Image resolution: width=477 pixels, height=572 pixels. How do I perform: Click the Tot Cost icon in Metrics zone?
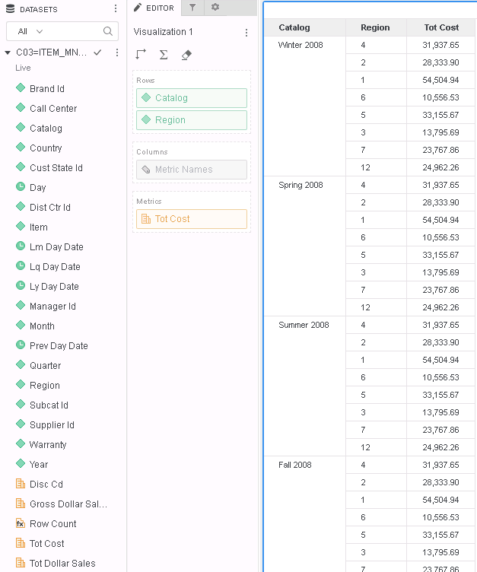point(146,219)
